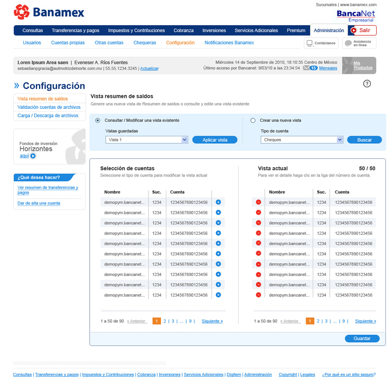The image size is (390, 392).
Task: Click Ver resumen de transferencias y pagos
Action: [48, 190]
